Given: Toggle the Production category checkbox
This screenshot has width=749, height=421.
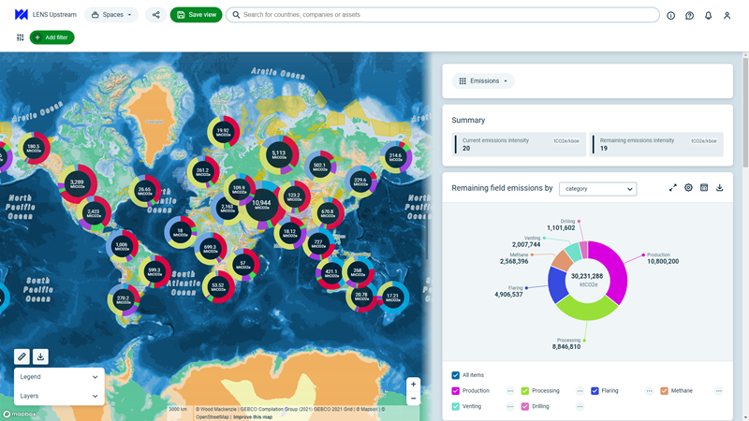Looking at the screenshot, I should pos(456,391).
